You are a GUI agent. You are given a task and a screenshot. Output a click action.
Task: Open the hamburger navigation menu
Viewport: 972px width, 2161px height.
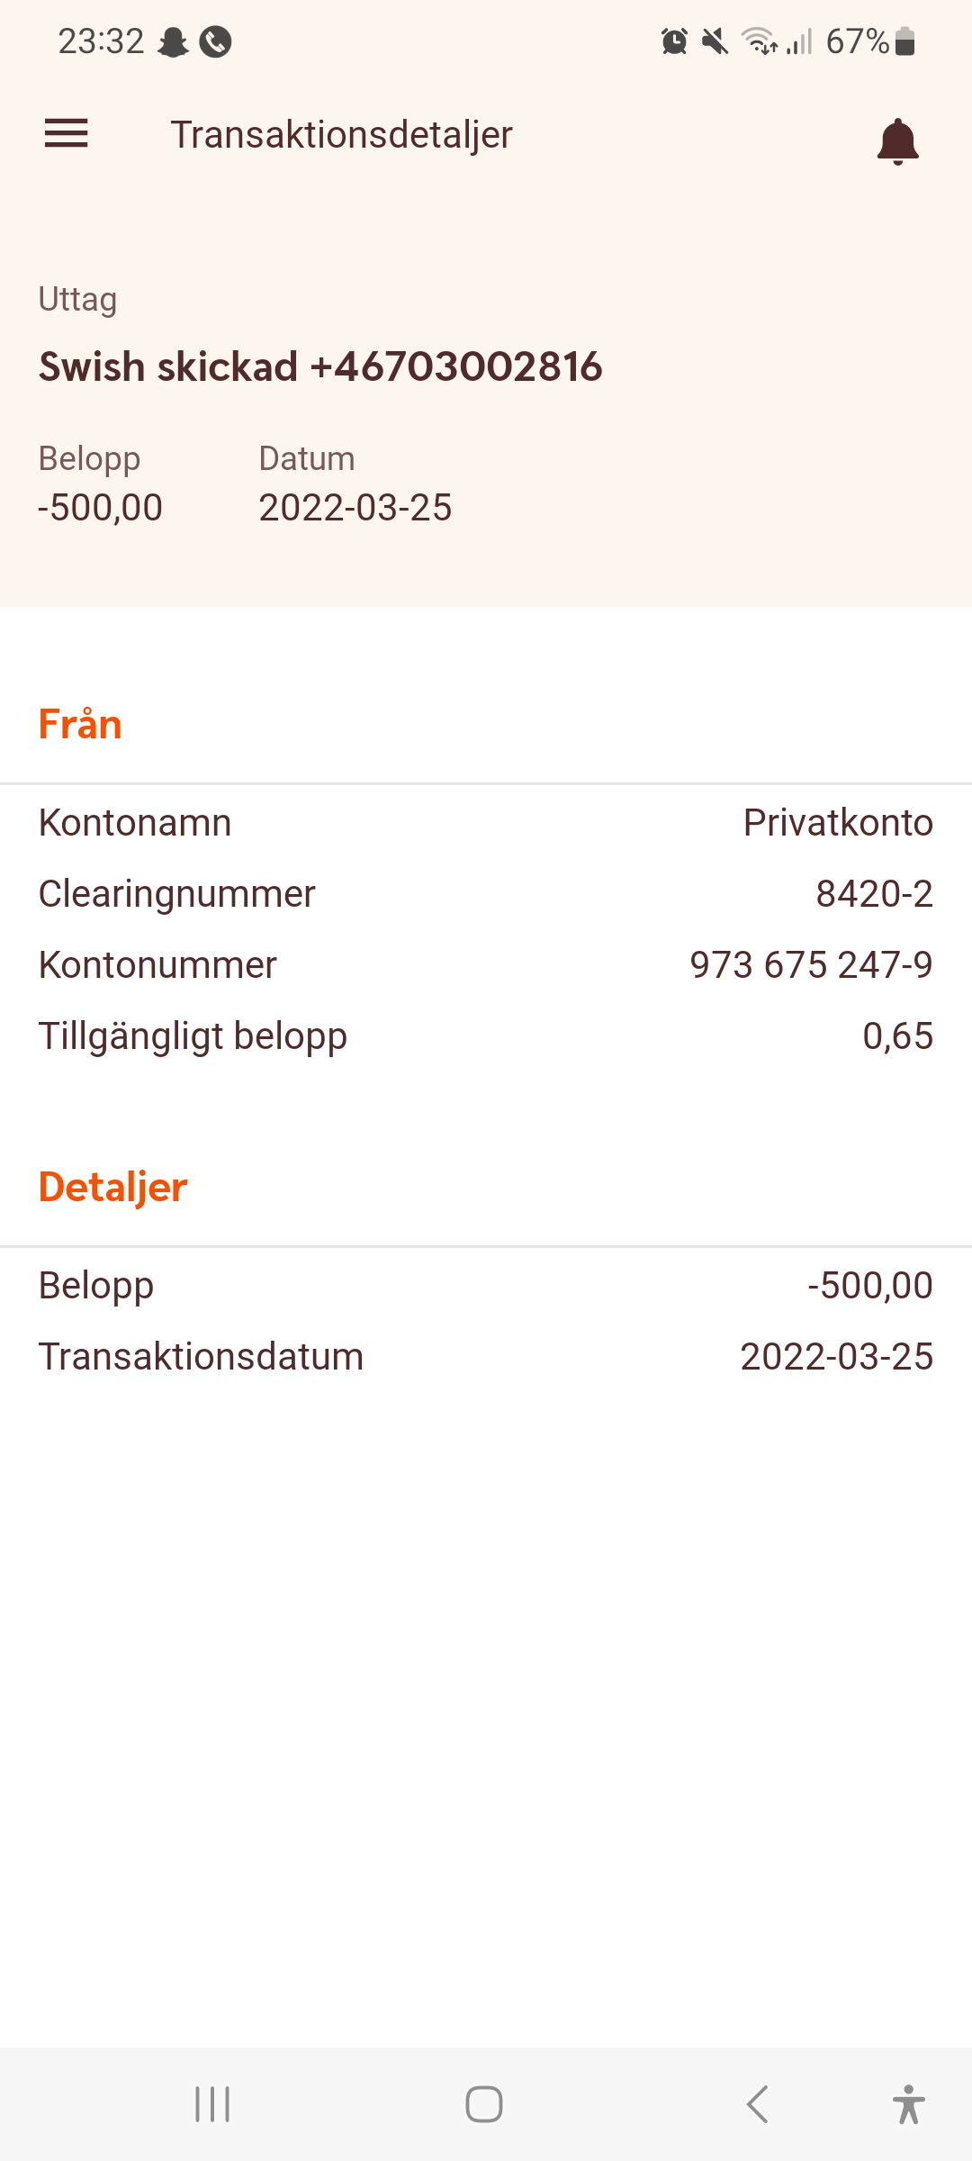[x=67, y=134]
